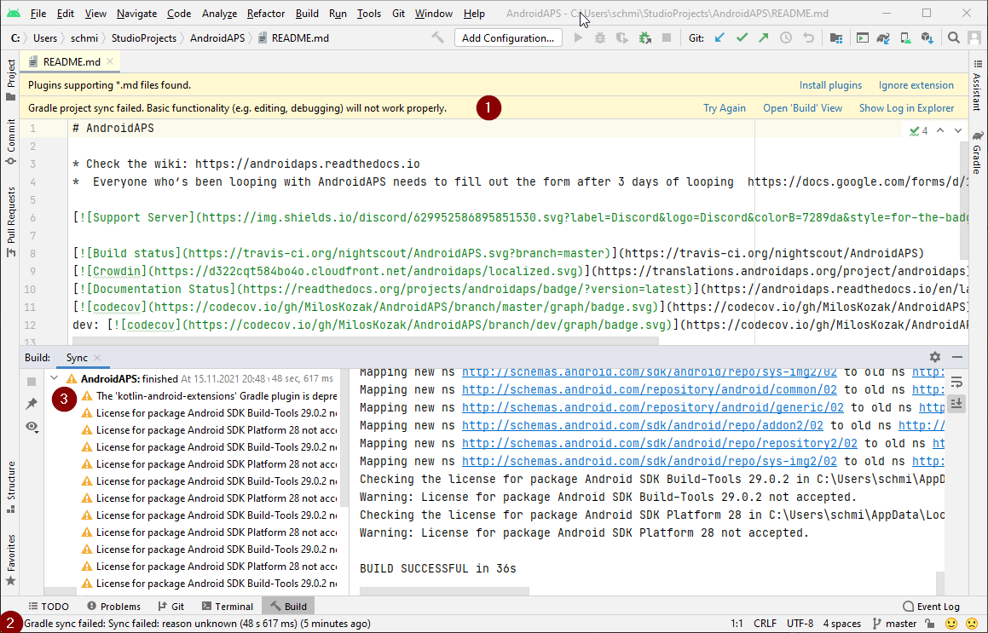Collapse the AndroidAPS: finished tree node
The height and width of the screenshot is (633, 988).
pos(55,378)
